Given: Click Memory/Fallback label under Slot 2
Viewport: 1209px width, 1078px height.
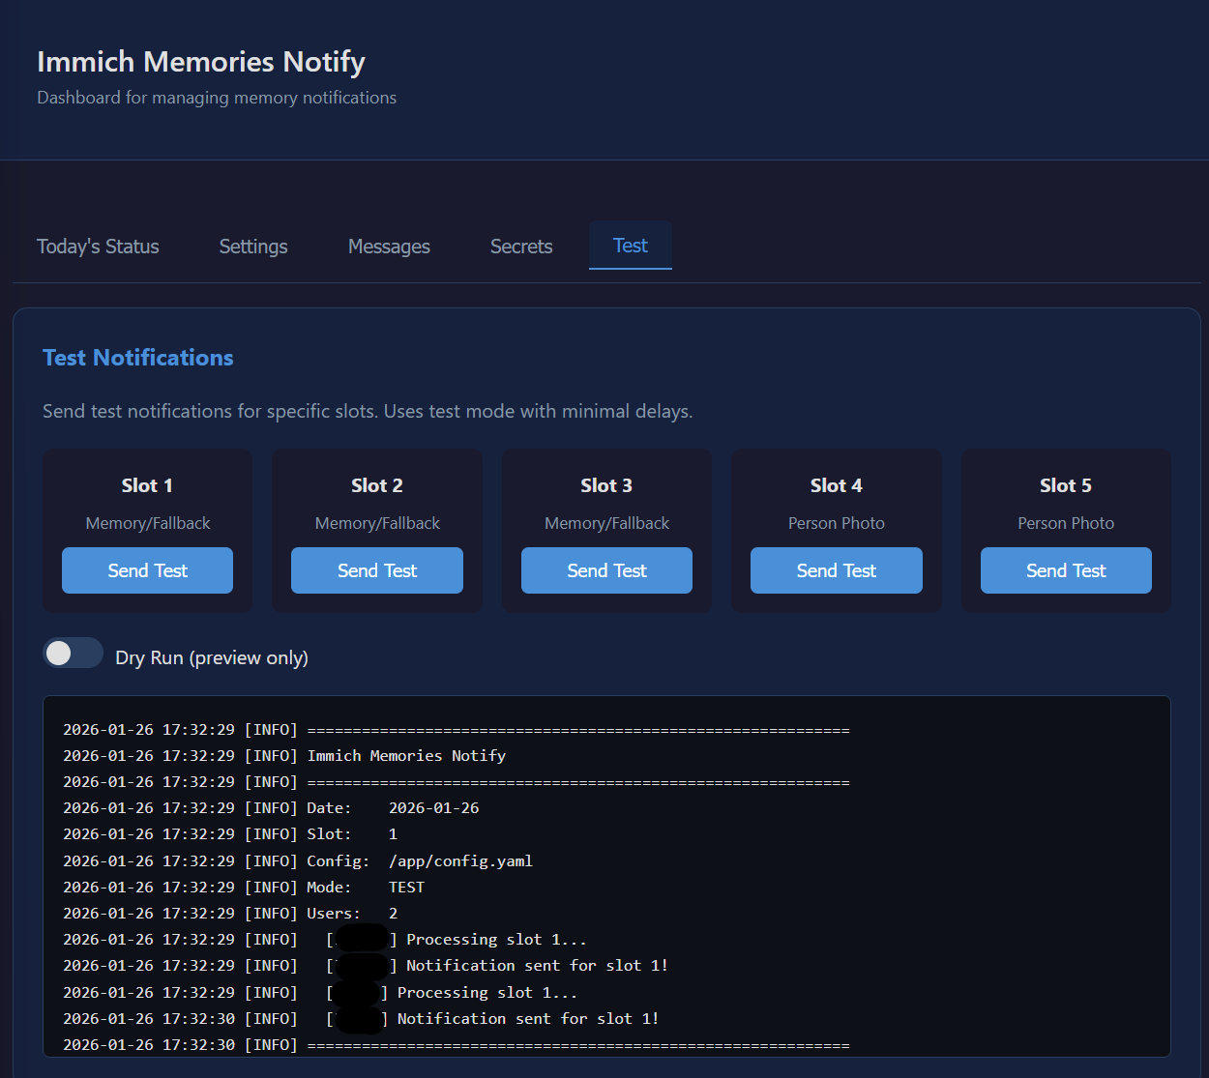Looking at the screenshot, I should 377,523.
